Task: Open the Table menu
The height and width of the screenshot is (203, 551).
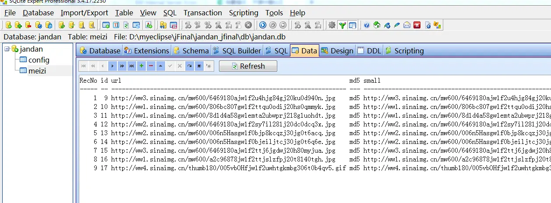Action: [x=124, y=13]
